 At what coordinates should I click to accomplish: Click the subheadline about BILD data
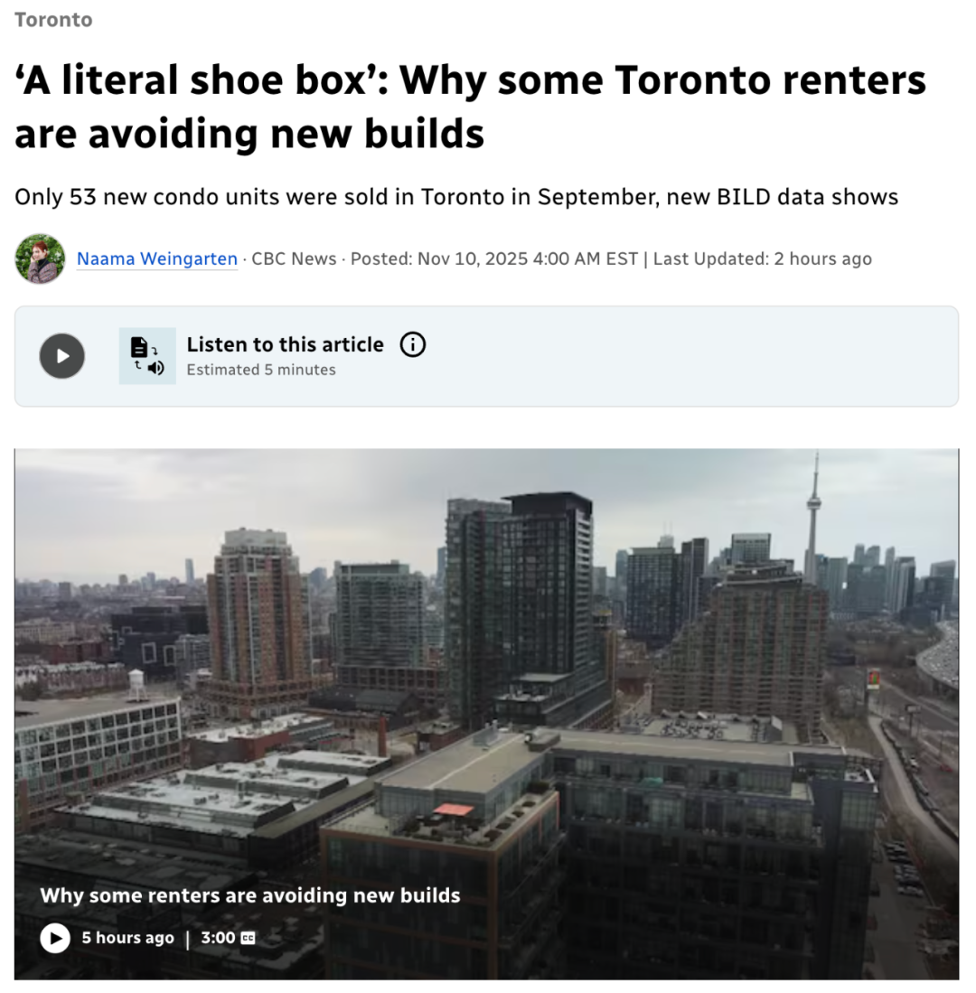point(456,197)
